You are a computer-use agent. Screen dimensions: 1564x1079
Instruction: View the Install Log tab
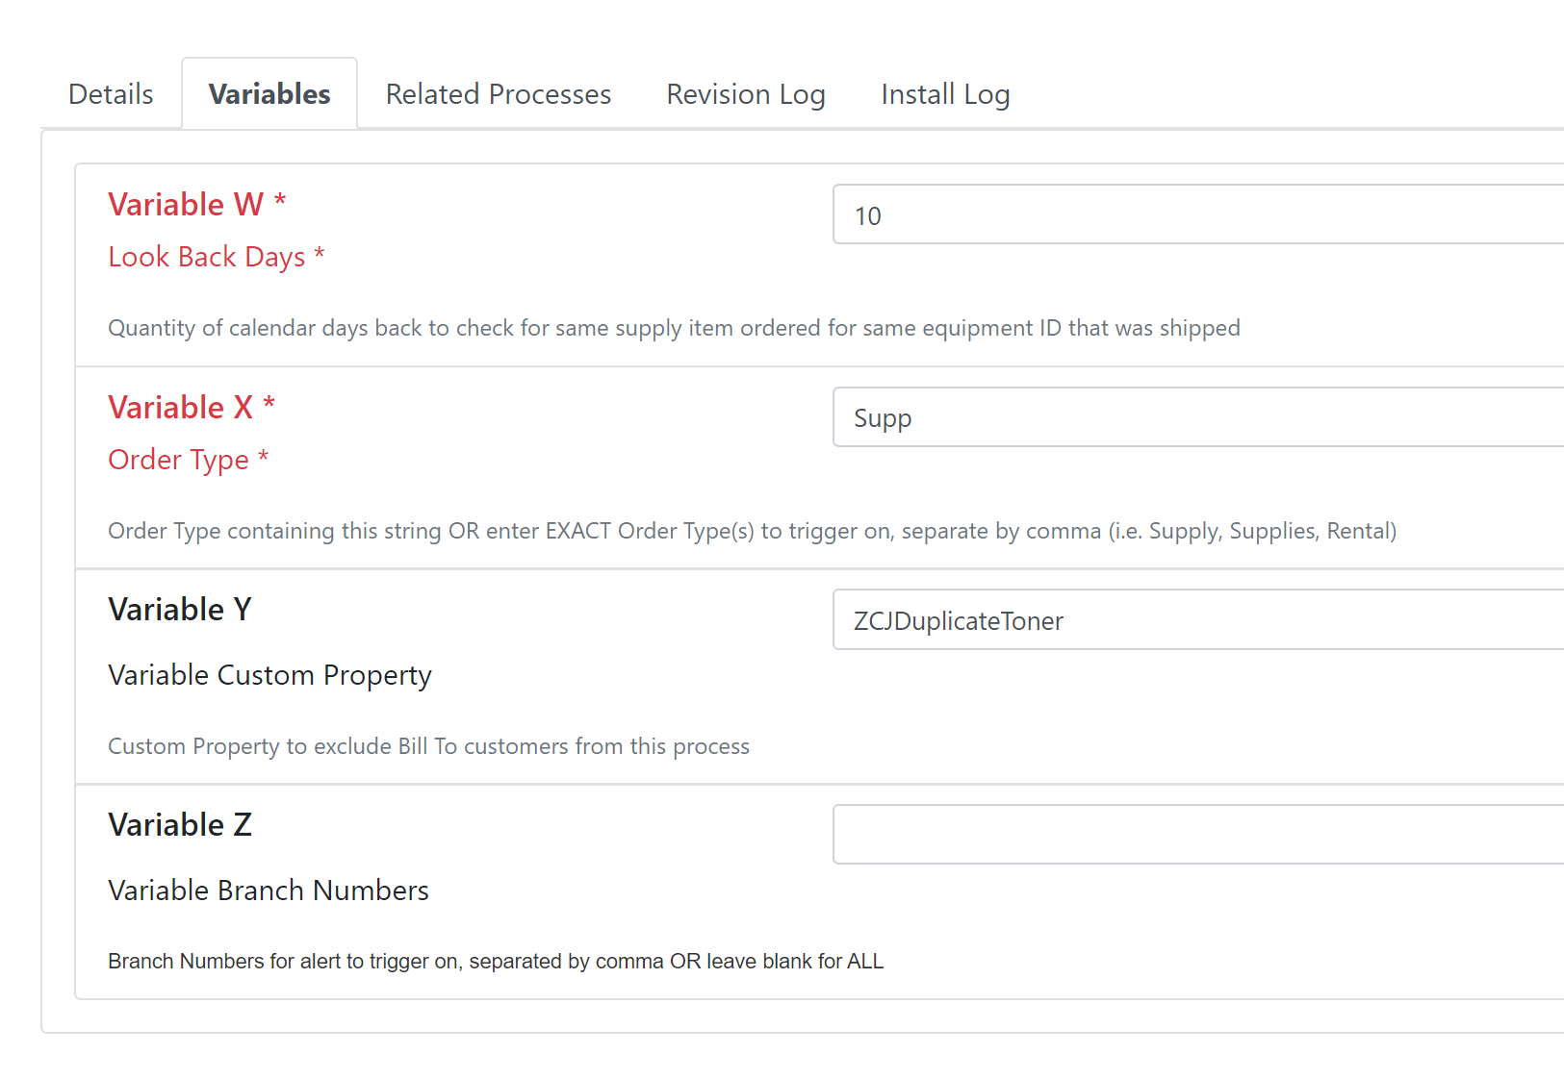point(945,94)
